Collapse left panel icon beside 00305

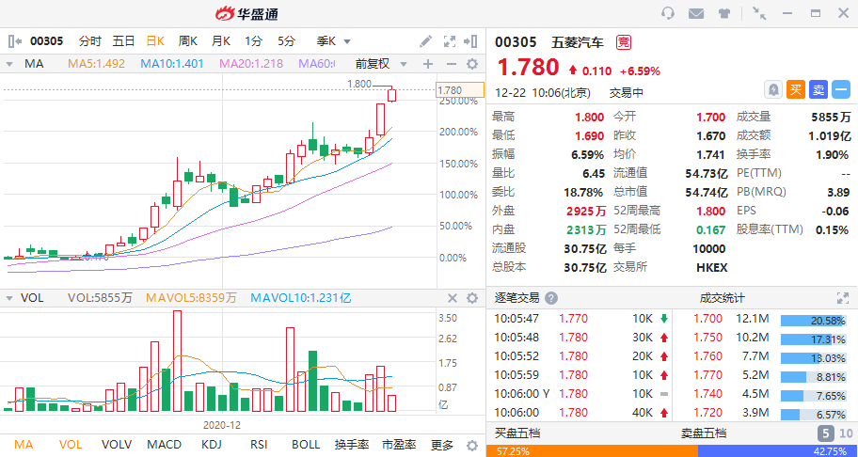15,41
